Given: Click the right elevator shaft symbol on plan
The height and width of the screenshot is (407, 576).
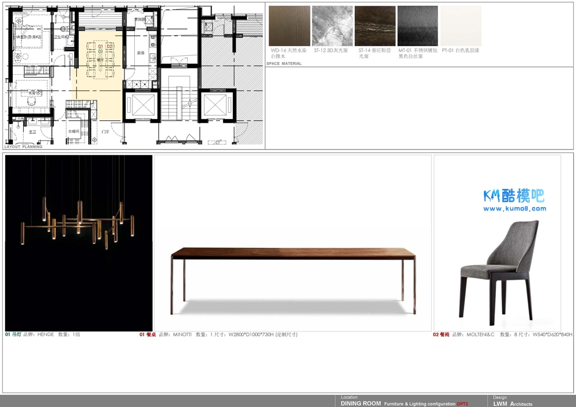Looking at the screenshot, I should (x=217, y=105).
